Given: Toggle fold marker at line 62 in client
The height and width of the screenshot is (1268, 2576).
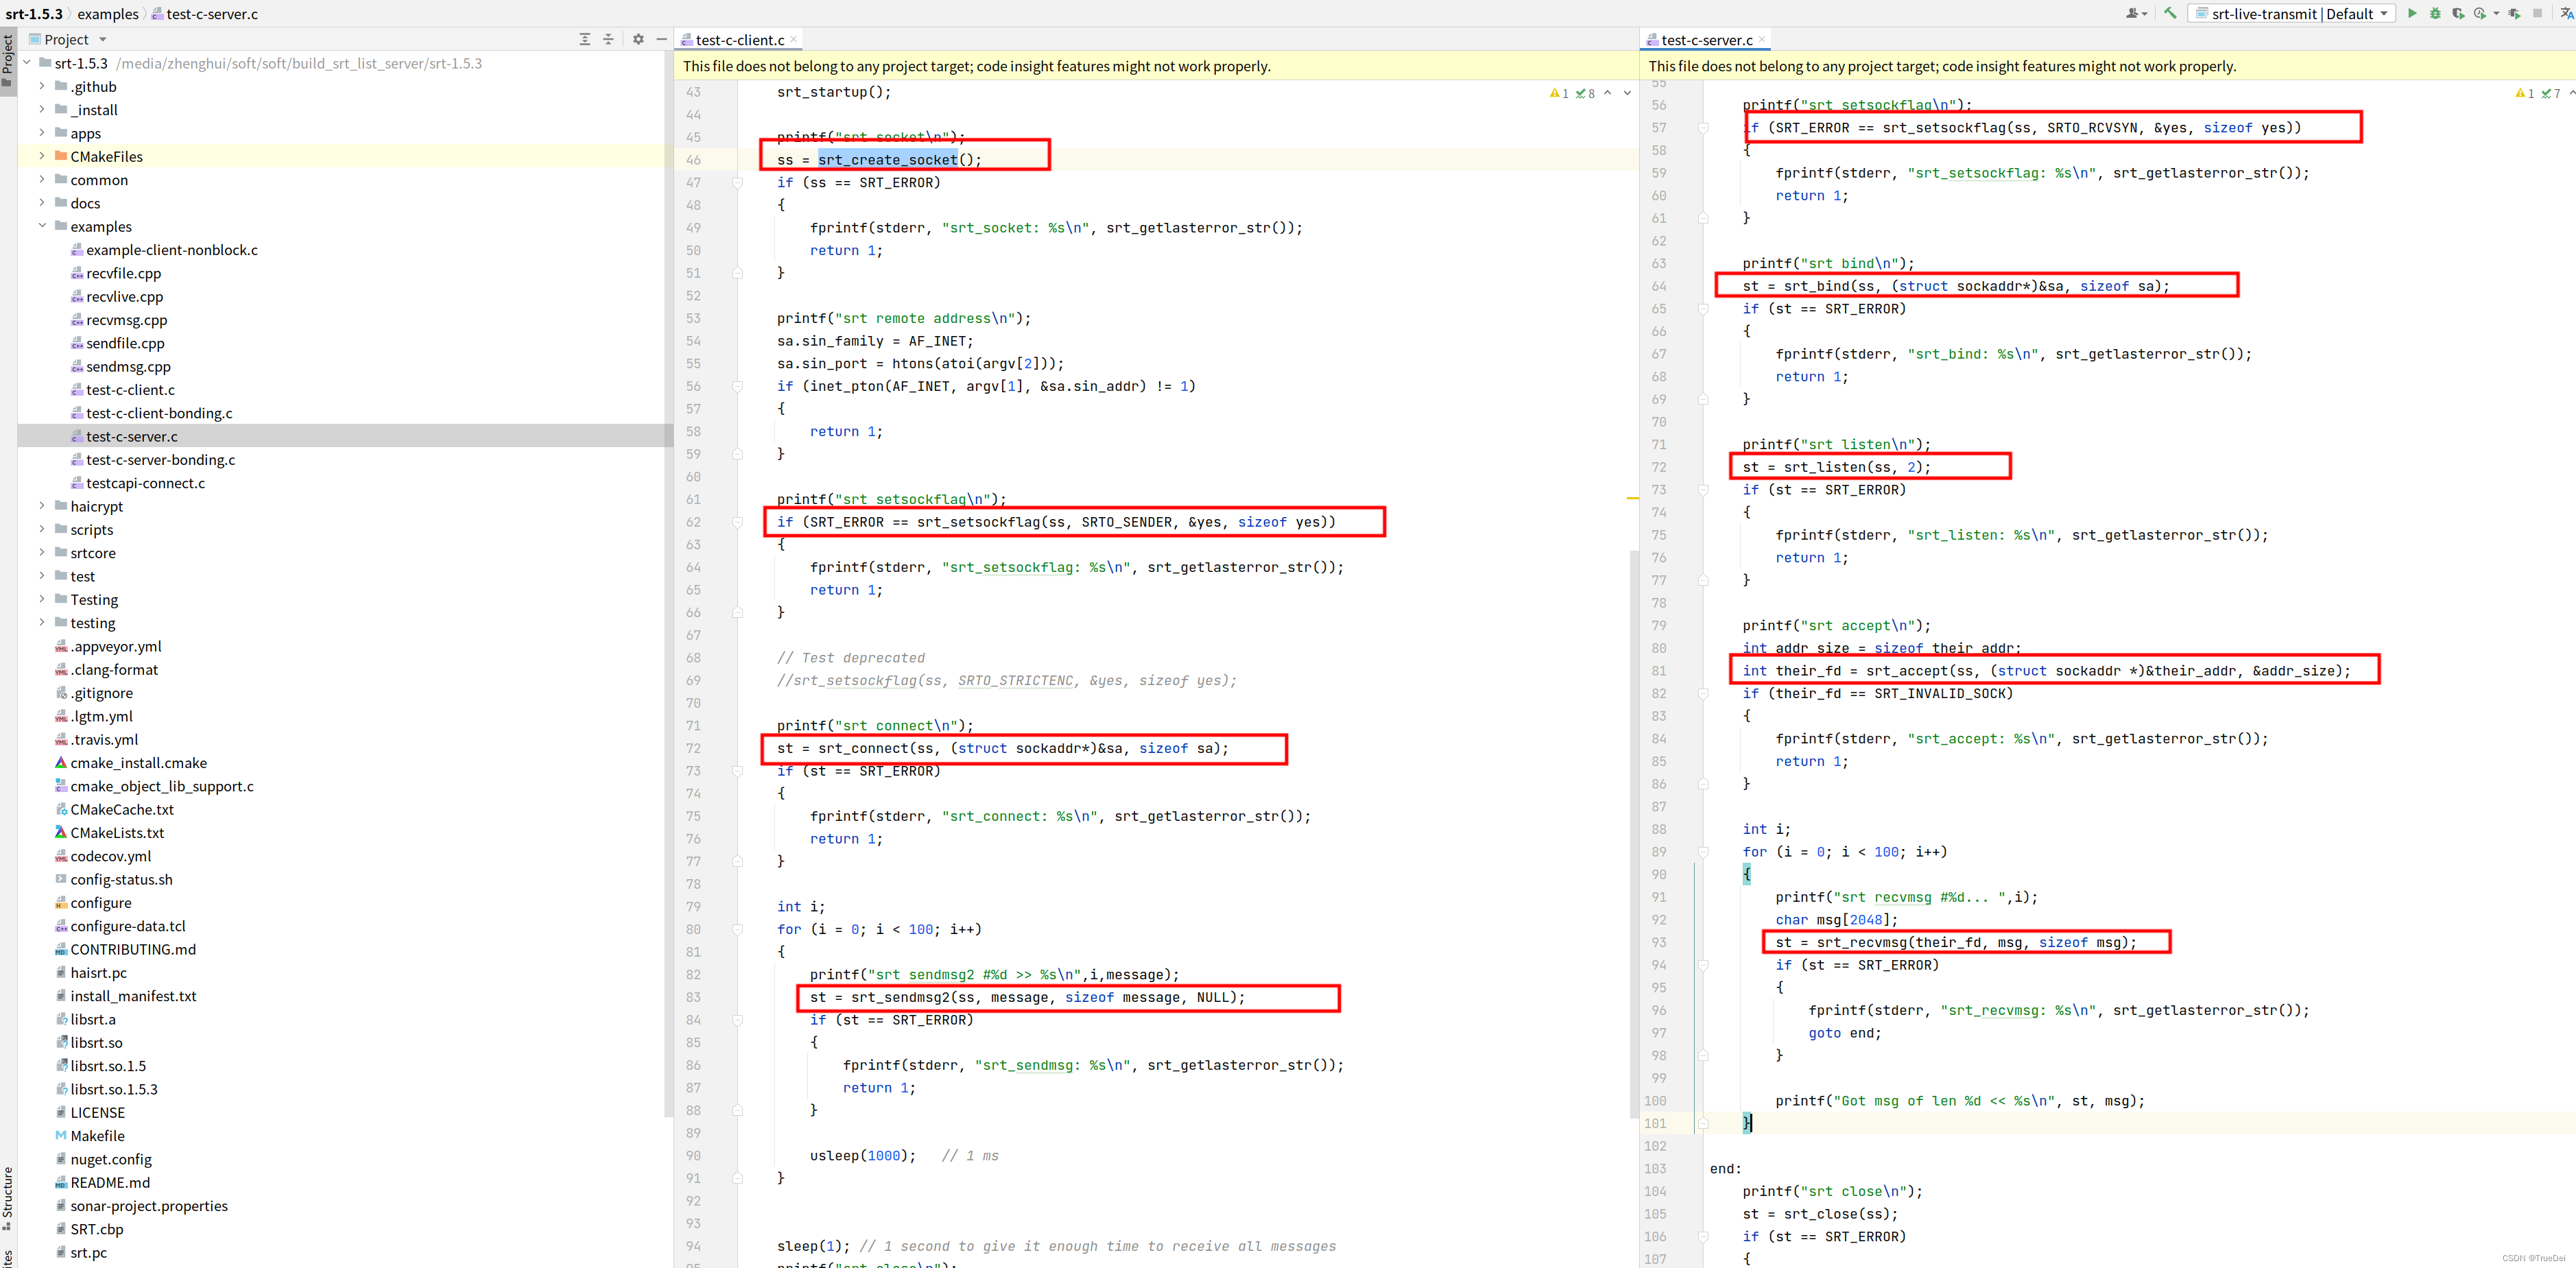Looking at the screenshot, I should coord(738,522).
